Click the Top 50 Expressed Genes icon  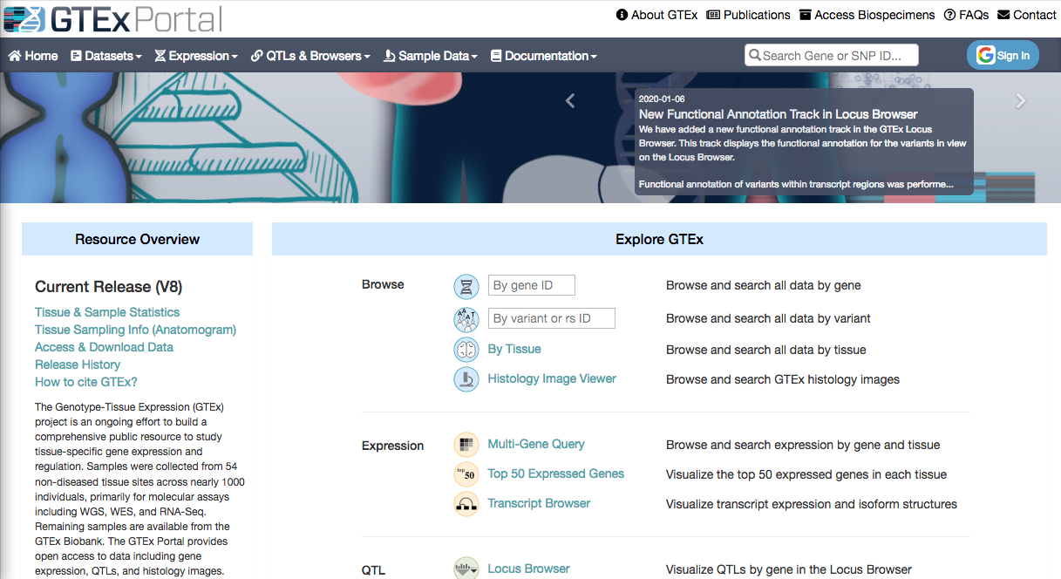point(466,474)
